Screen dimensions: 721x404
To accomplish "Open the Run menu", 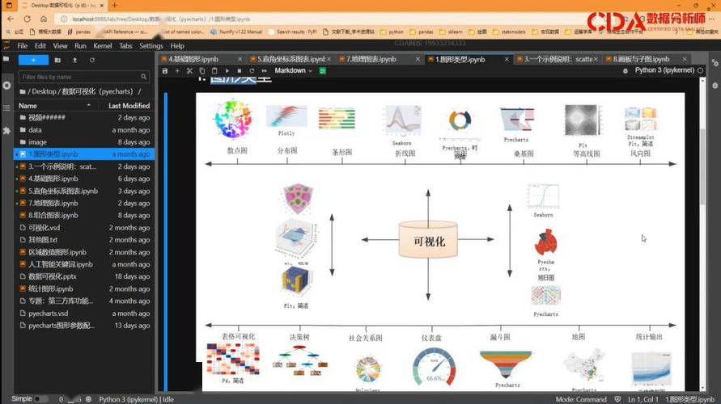I will coord(80,46).
